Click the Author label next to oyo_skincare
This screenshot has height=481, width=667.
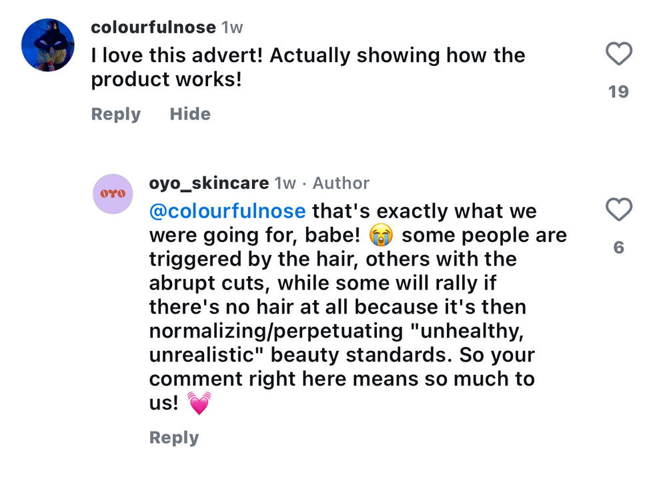pos(341,183)
